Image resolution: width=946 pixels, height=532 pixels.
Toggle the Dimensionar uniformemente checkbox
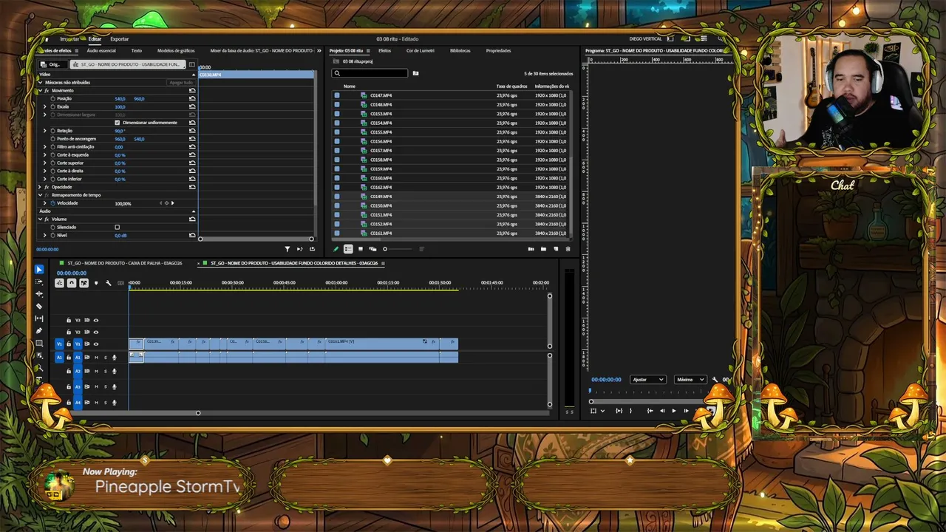pos(117,123)
